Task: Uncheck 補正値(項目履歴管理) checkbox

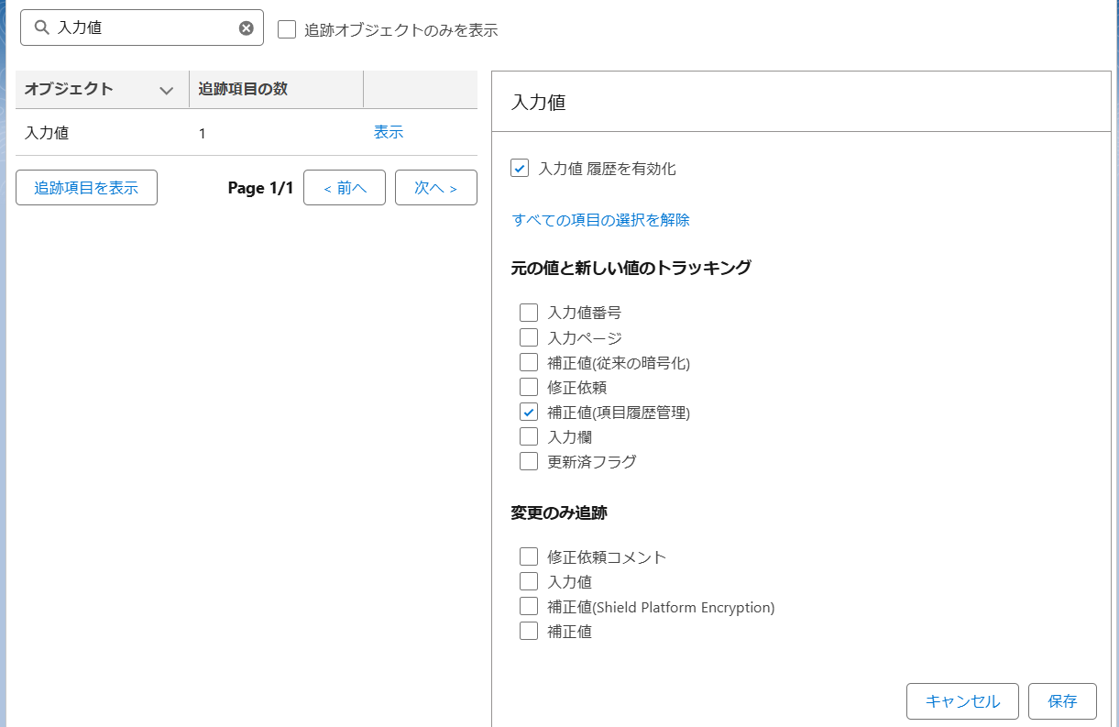Action: point(529,412)
